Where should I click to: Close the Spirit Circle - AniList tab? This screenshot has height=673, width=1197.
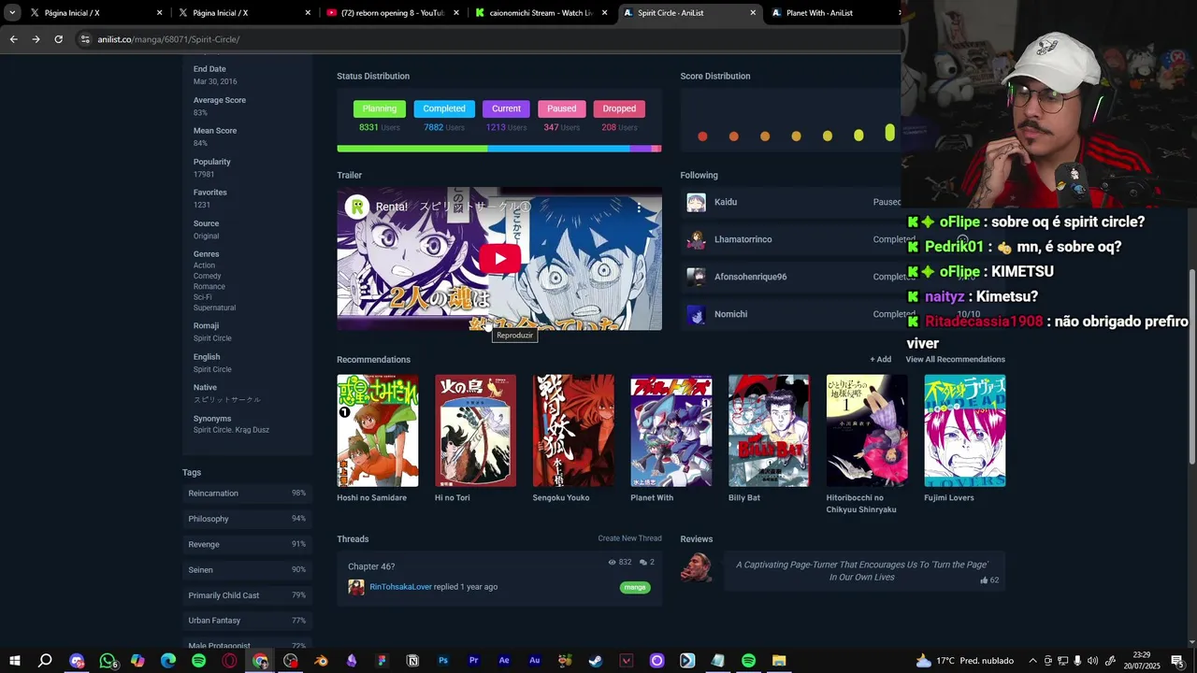coord(753,13)
